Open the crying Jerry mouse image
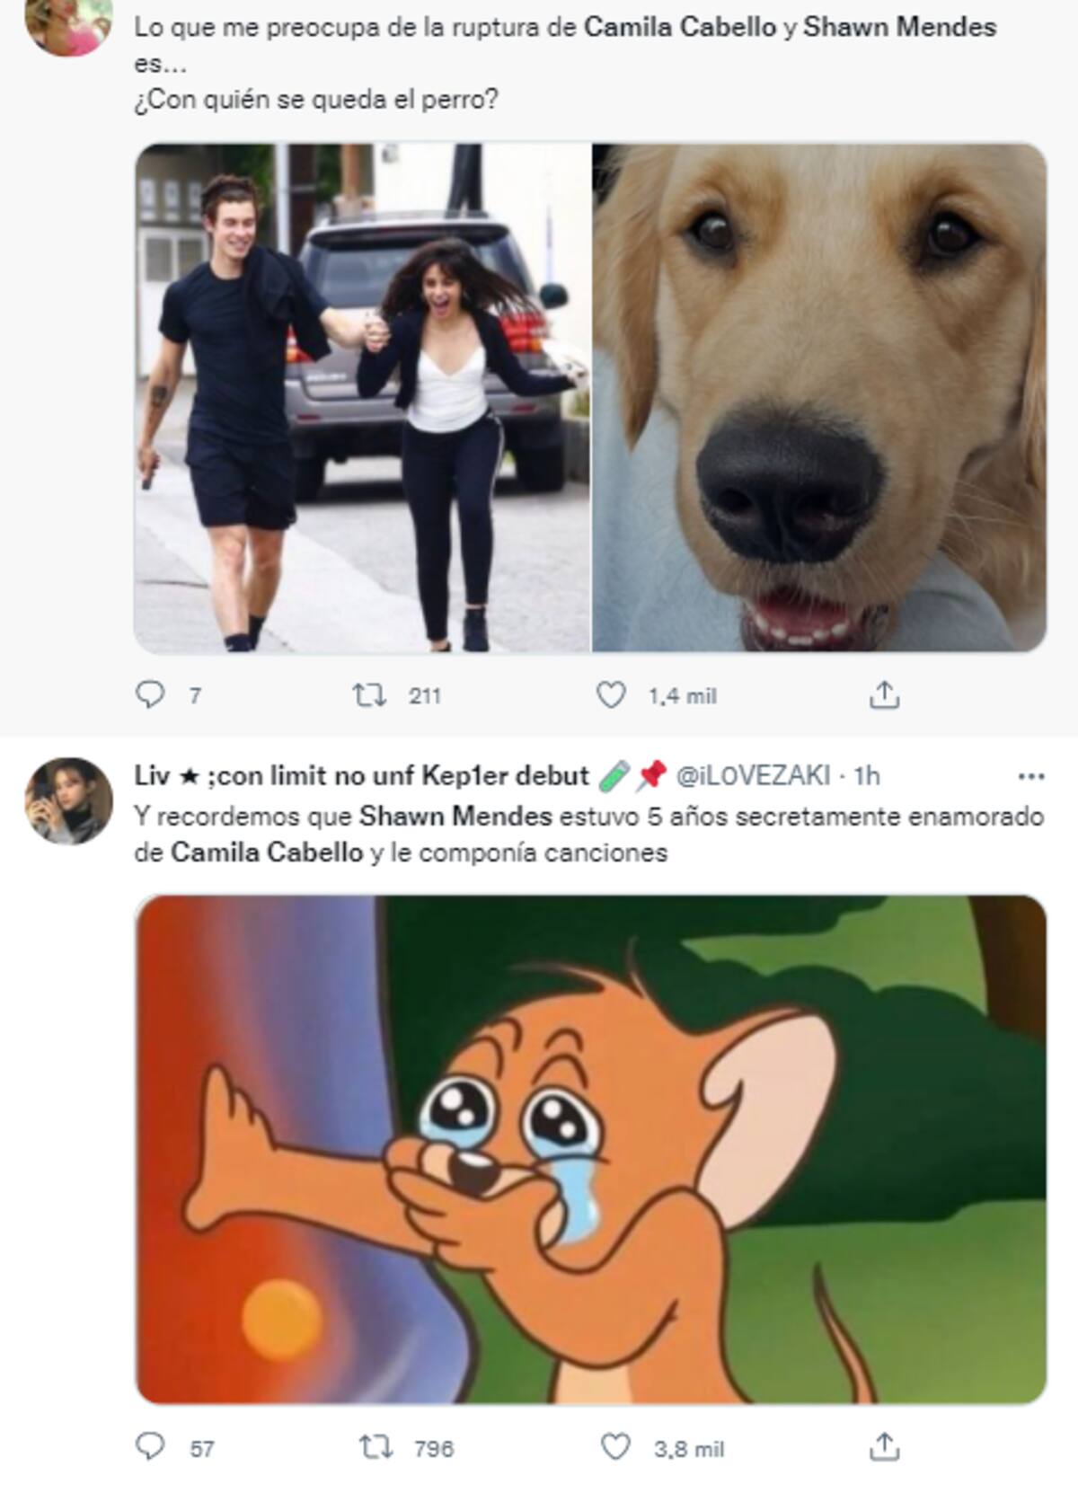 click(x=591, y=1150)
